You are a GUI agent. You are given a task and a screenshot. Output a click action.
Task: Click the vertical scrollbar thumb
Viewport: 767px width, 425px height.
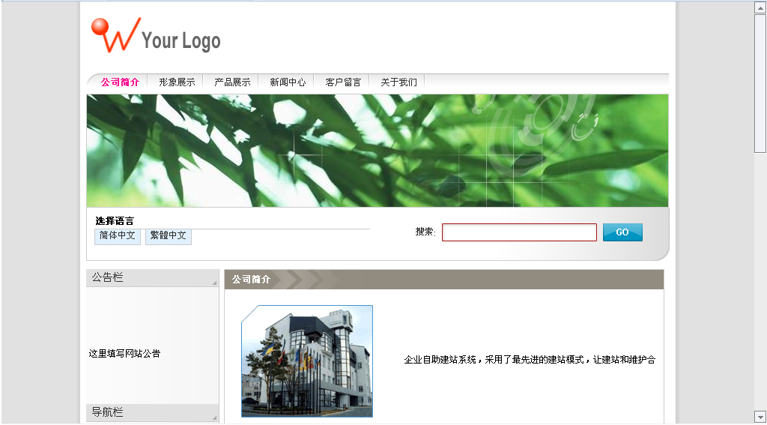pos(760,82)
